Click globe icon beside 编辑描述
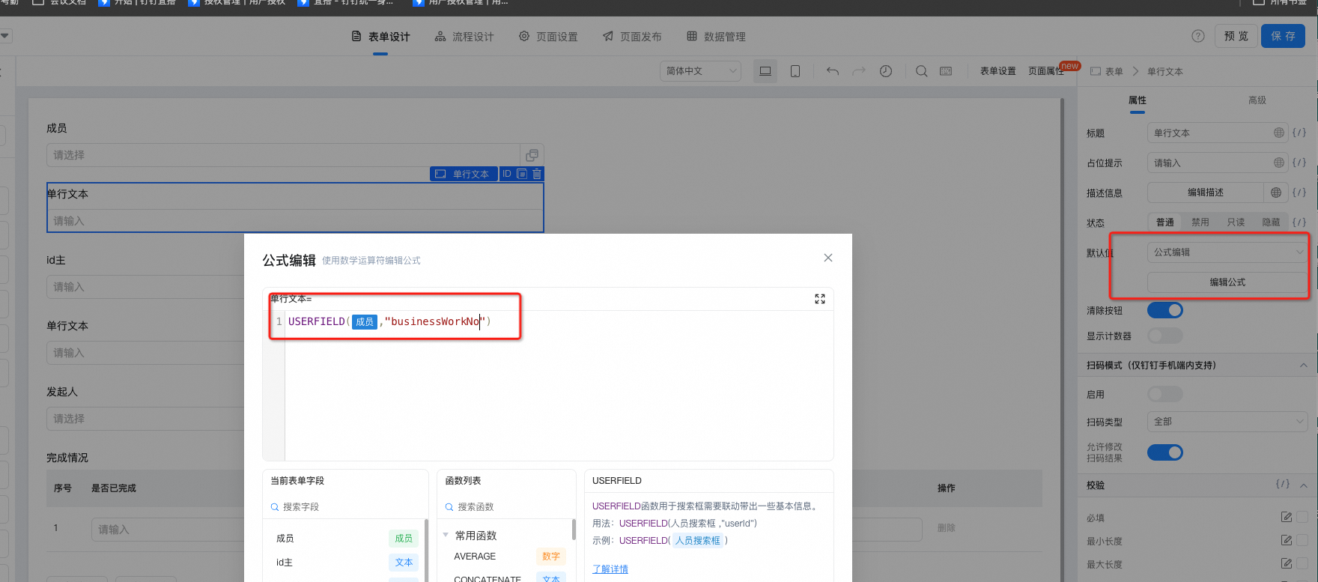 point(1276,193)
